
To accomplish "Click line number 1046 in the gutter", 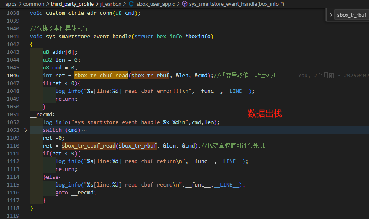I will pyautogui.click(x=13, y=76).
